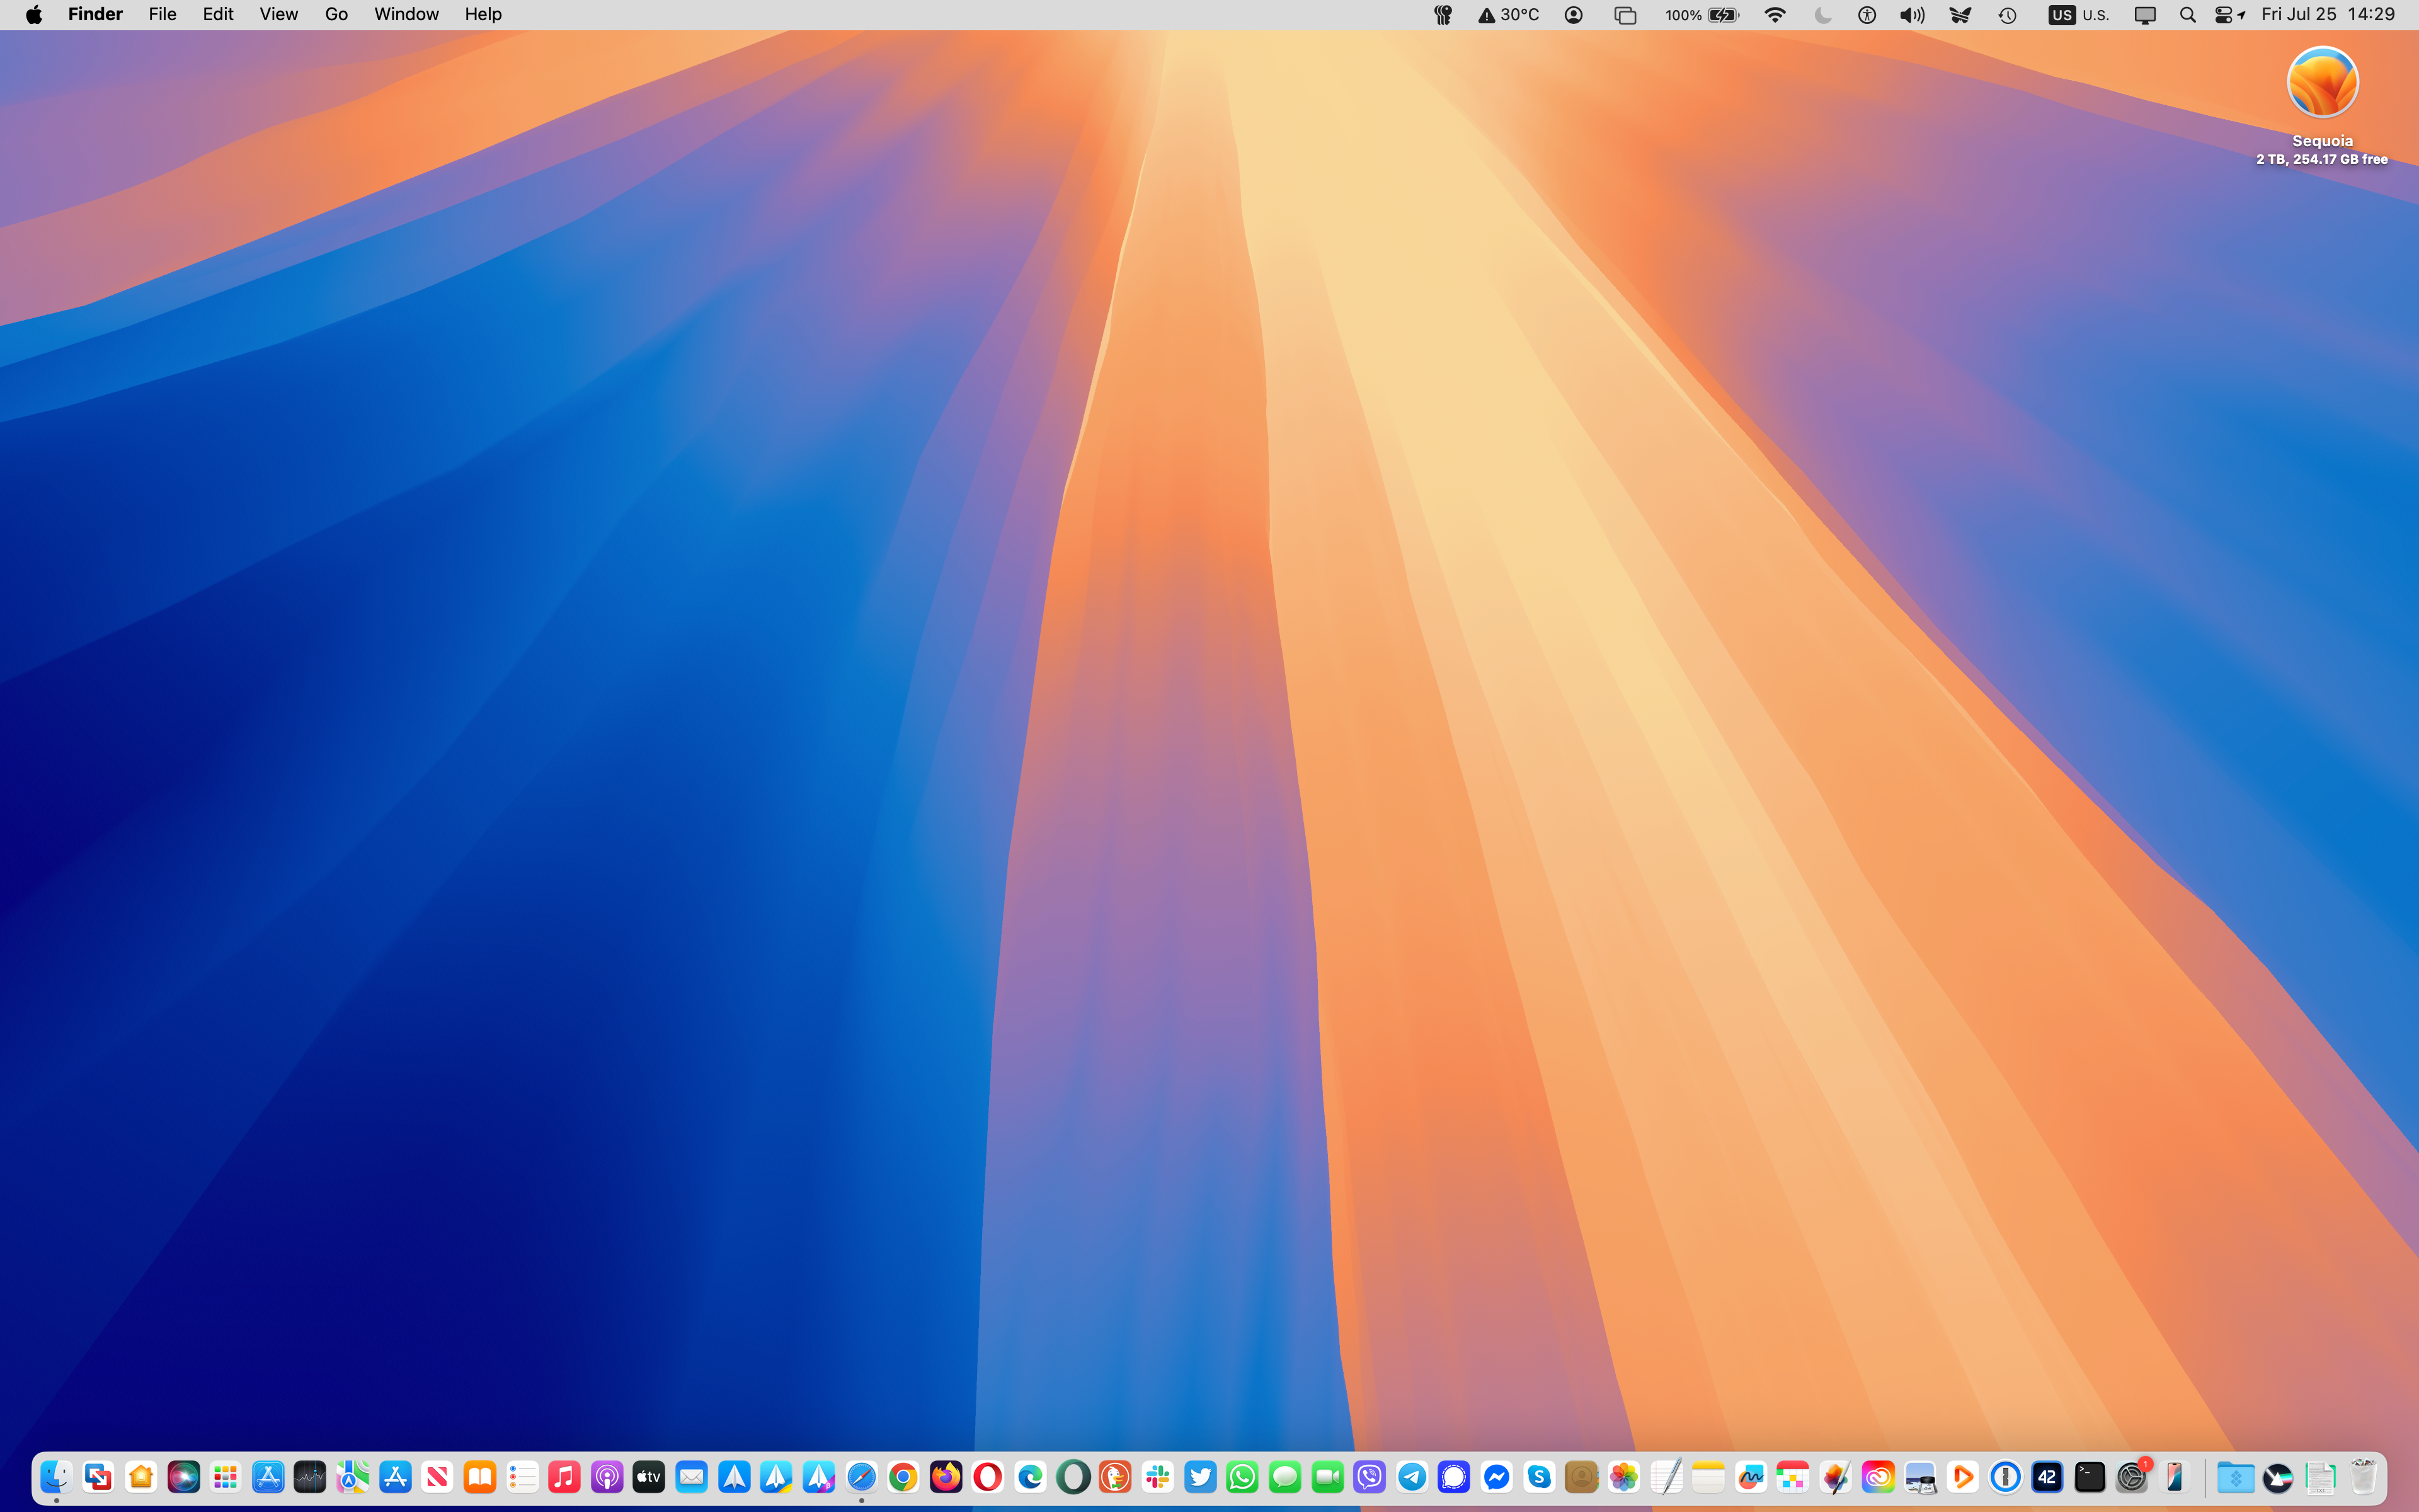This screenshot has height=1512, width=2419.
Task: Open 1Password from the Dock
Action: click(2005, 1477)
